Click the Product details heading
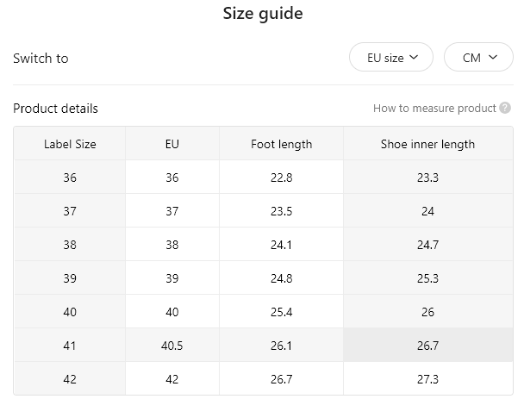This screenshot has width=524, height=399. (x=55, y=109)
